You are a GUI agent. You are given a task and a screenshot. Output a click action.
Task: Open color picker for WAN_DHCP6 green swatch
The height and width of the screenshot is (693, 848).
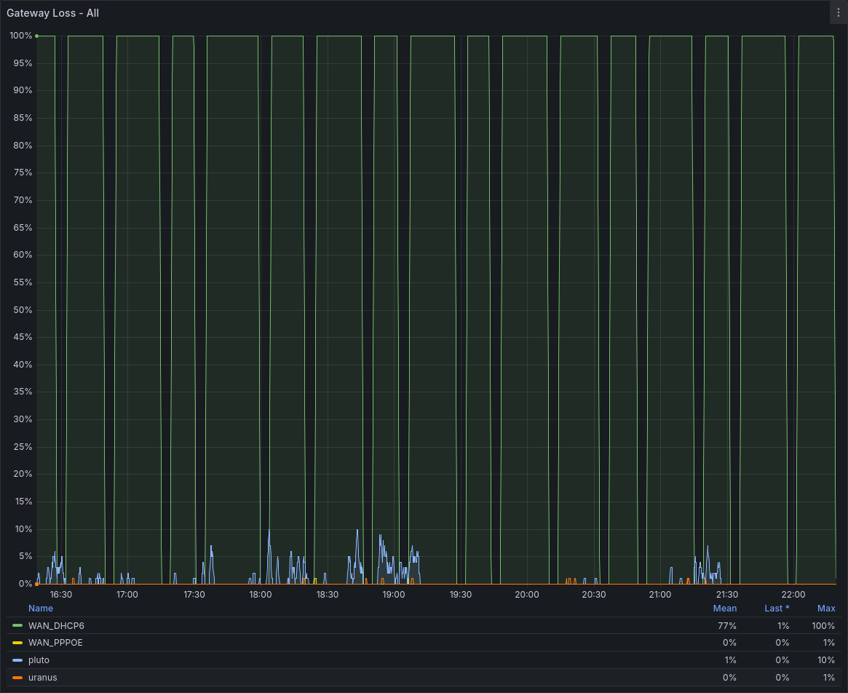(x=17, y=625)
